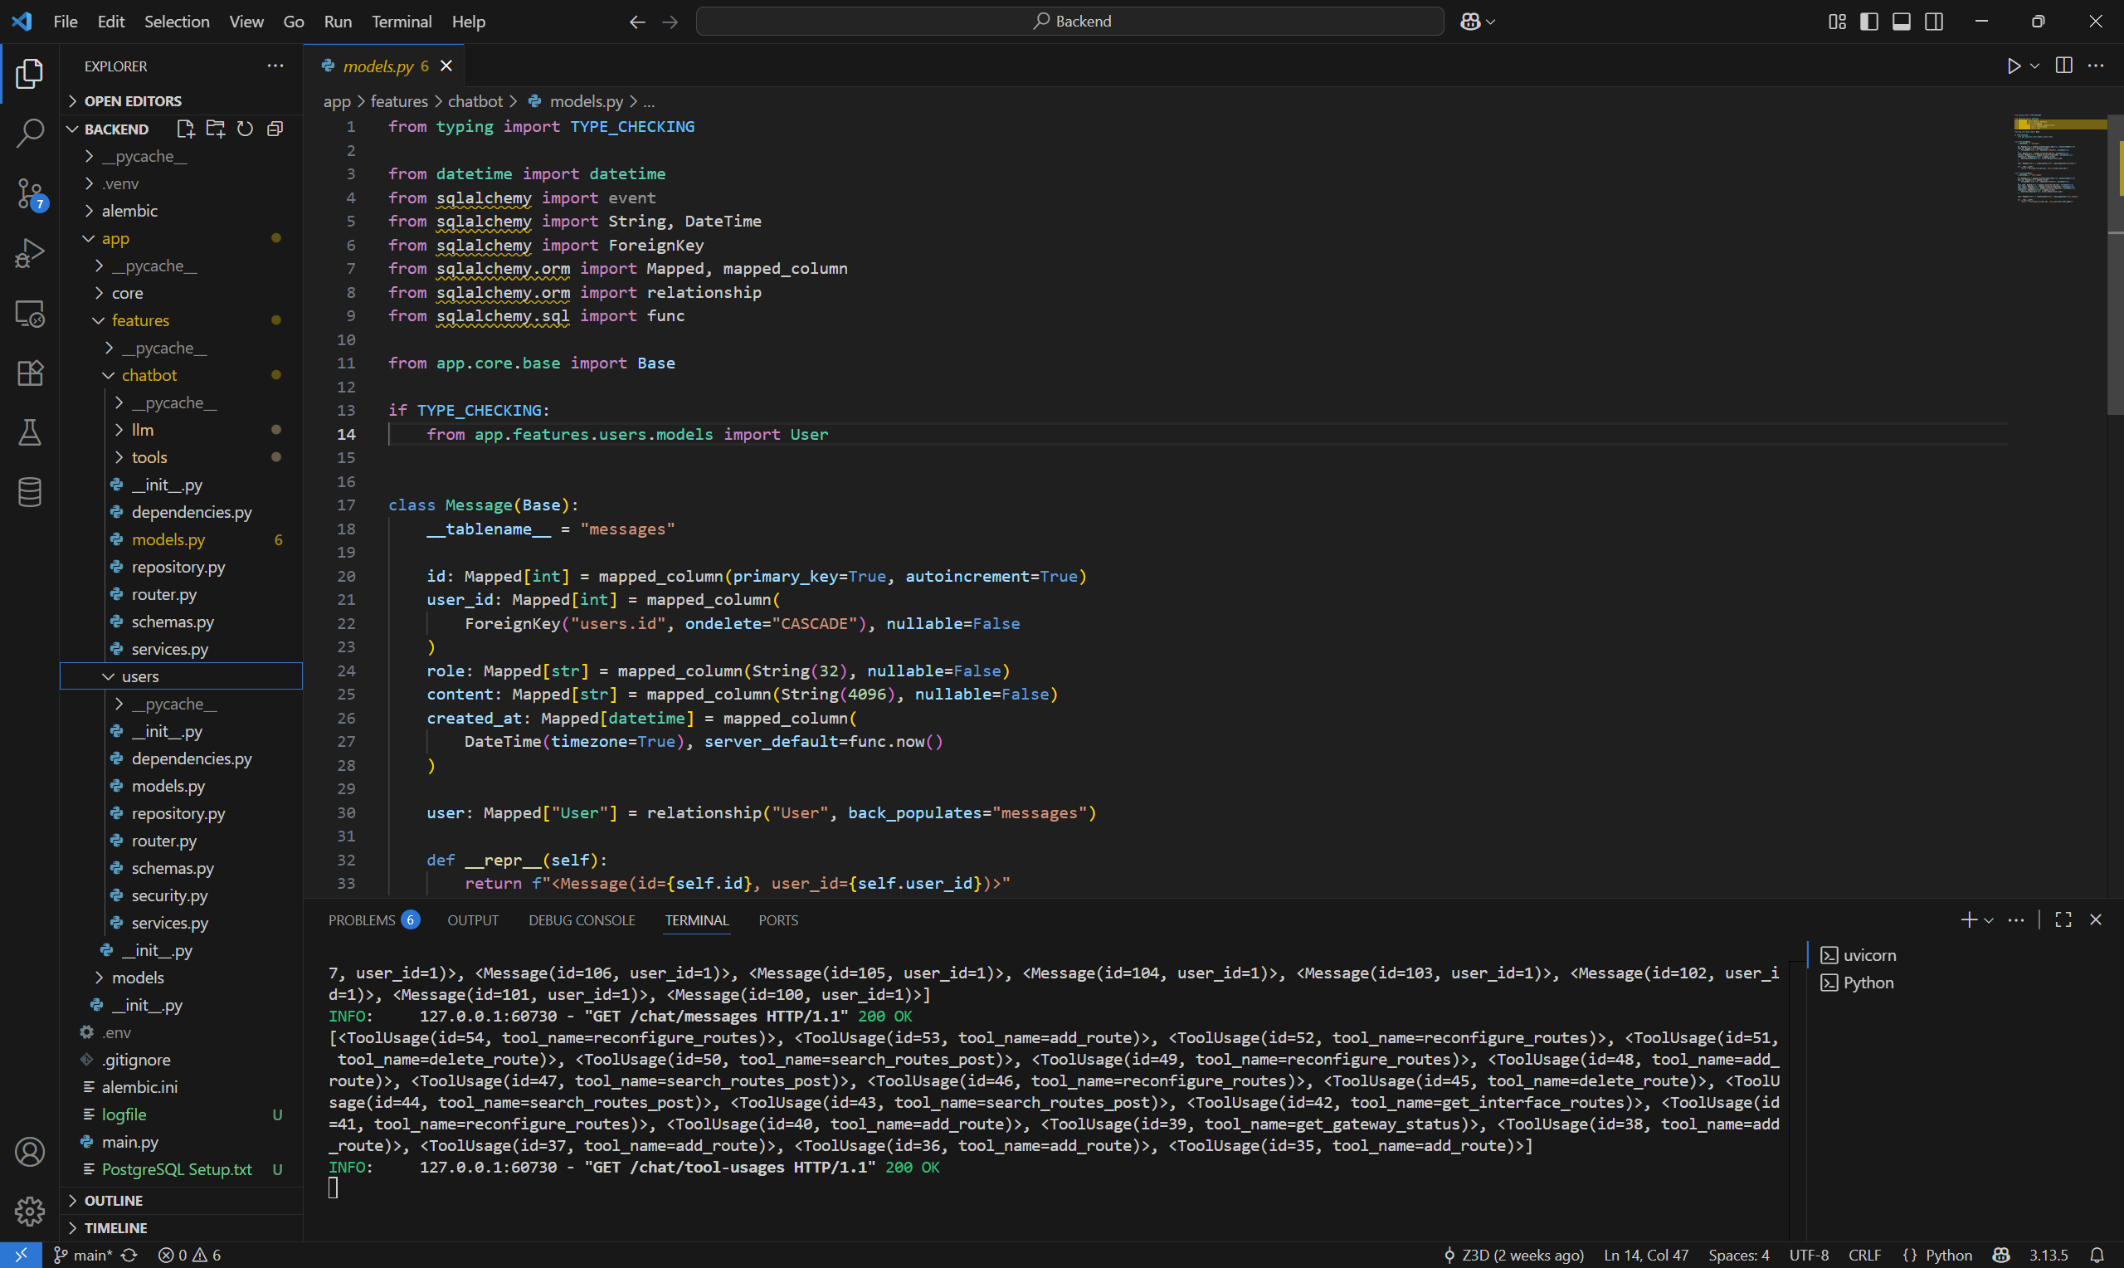The height and width of the screenshot is (1268, 2124).
Task: Open the Search view in activity bar
Action: coord(30,134)
